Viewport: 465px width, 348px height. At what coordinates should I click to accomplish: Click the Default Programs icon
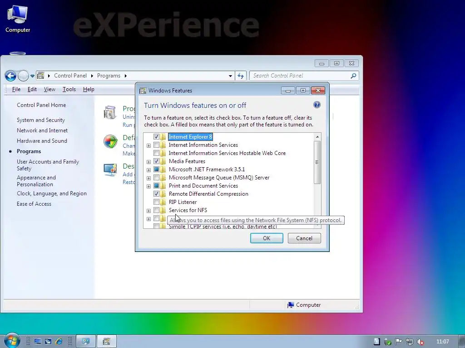[x=110, y=141]
